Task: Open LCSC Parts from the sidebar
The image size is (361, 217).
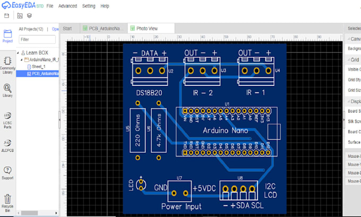Action: pyautogui.click(x=7, y=120)
